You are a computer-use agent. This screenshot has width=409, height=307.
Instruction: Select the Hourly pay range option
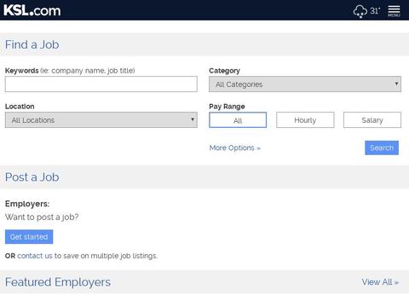[x=305, y=120]
